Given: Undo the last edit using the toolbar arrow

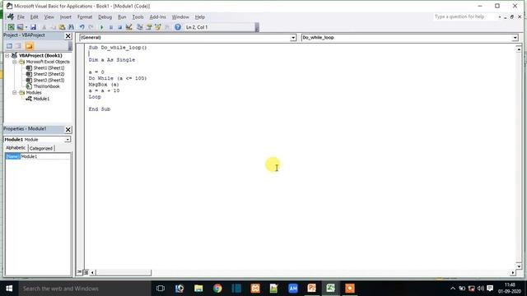Looking at the screenshot, I should coord(82,27).
